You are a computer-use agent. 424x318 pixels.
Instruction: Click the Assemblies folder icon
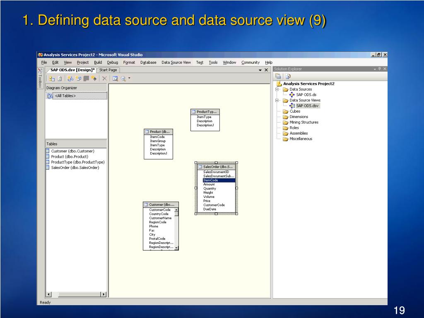(286, 133)
